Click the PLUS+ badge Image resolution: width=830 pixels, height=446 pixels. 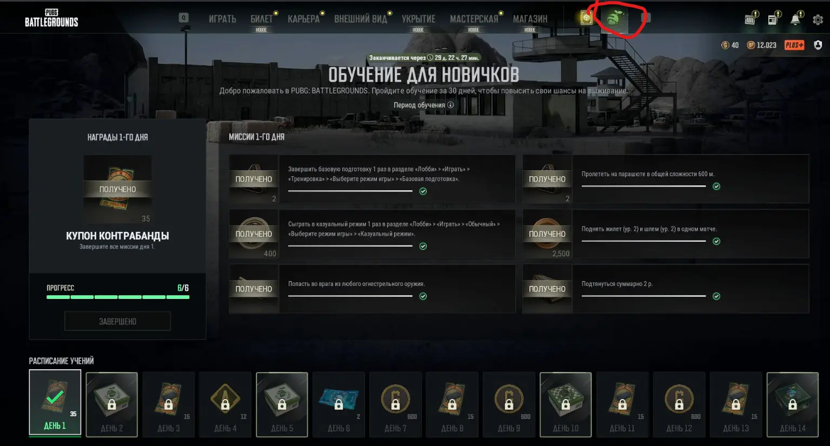pyautogui.click(x=794, y=45)
